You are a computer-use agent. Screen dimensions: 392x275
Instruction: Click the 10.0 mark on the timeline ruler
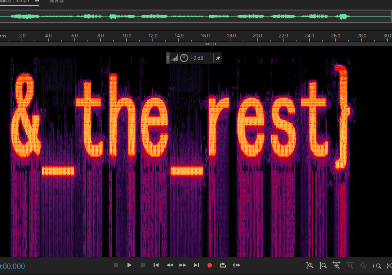[x=126, y=36]
